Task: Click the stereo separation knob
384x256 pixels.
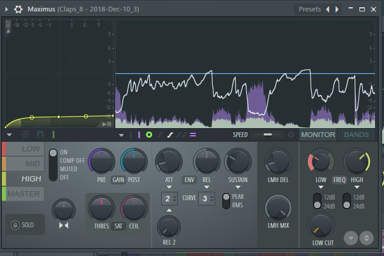Action: coord(64,210)
